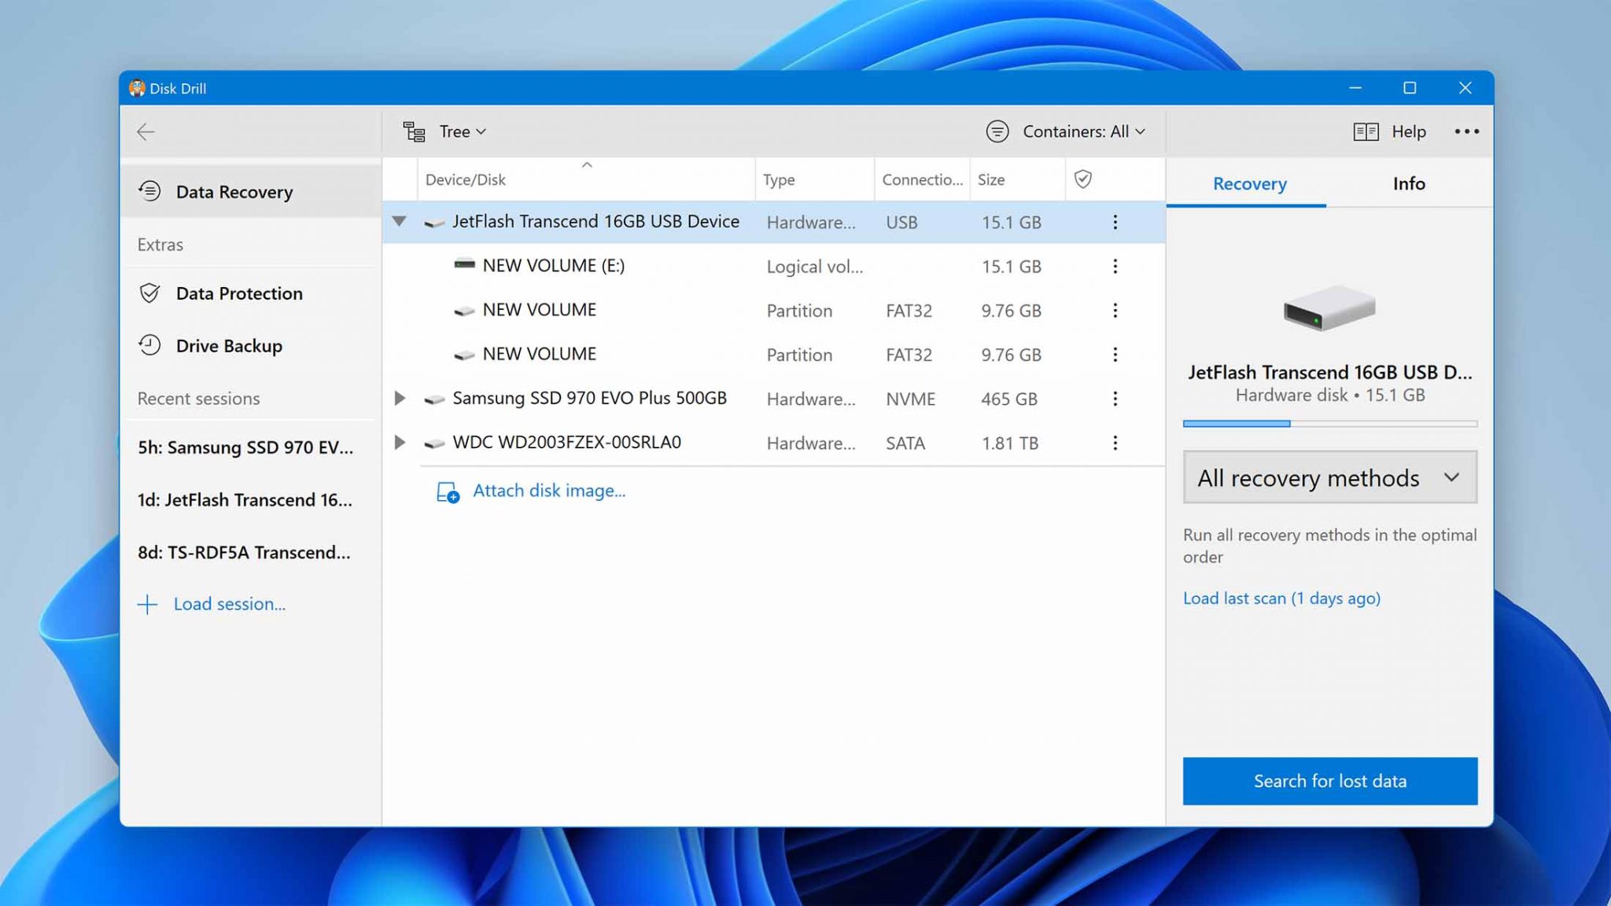This screenshot has height=906, width=1611.
Task: Click the JetFlash Transcend drive icon in list
Action: click(x=434, y=223)
